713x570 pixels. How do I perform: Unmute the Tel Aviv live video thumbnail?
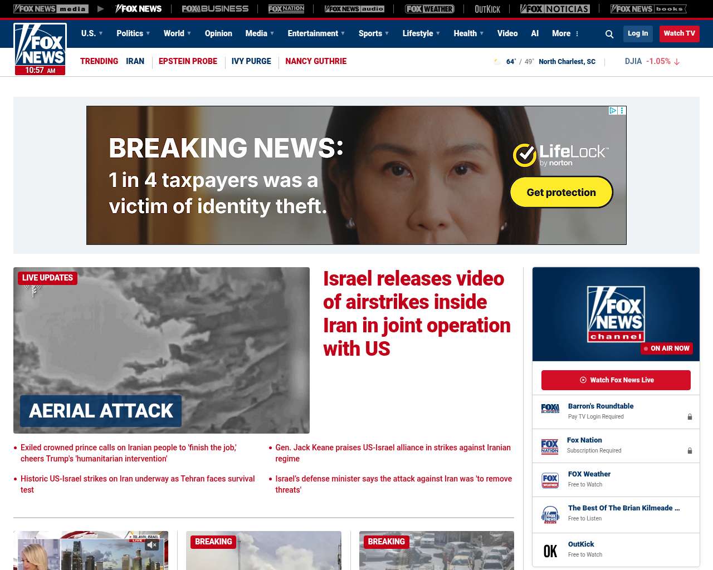click(152, 545)
